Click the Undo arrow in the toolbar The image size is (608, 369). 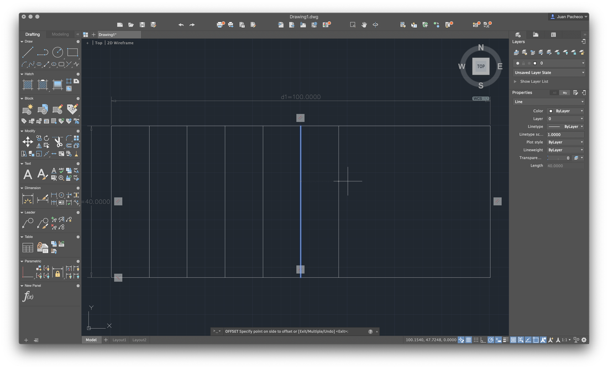(x=181, y=25)
